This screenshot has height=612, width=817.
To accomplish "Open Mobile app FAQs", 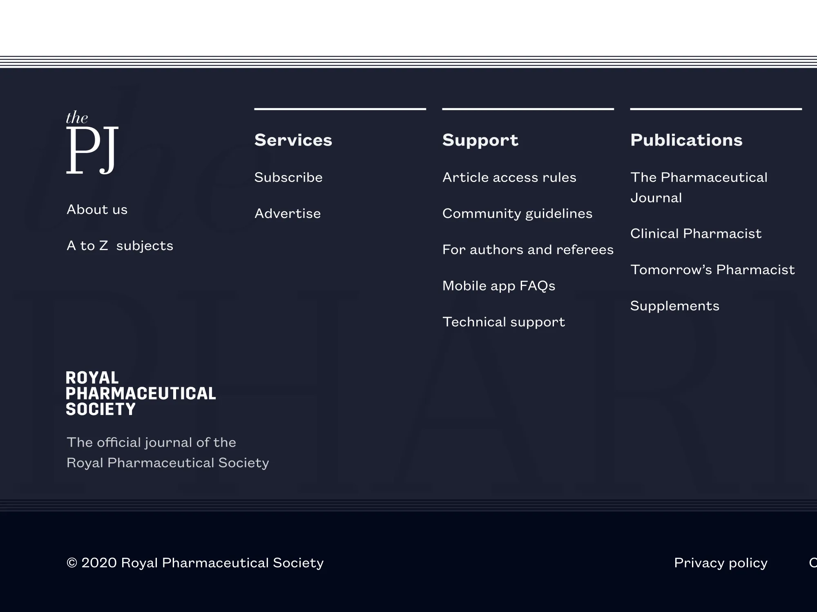I will (x=499, y=286).
